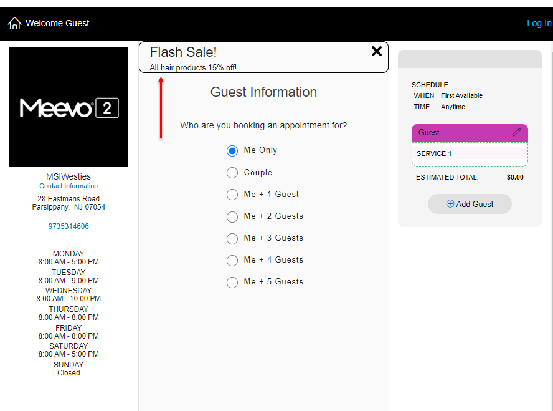Click the home icon in header
This screenshot has height=411, width=553.
pos(14,24)
